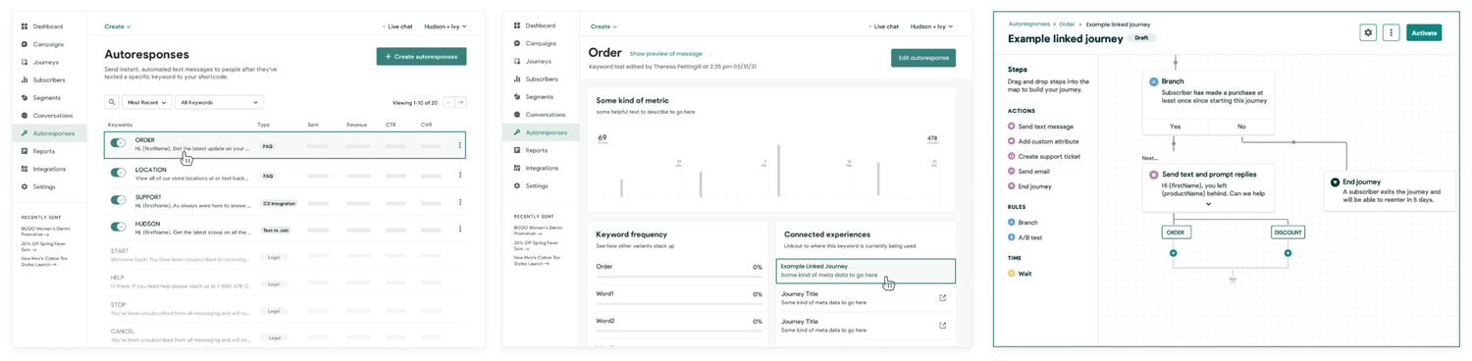Viewport: 1472px width, 361px height.
Task: Open the three-dot menu on the HUDSON row
Action: pyautogui.click(x=459, y=230)
